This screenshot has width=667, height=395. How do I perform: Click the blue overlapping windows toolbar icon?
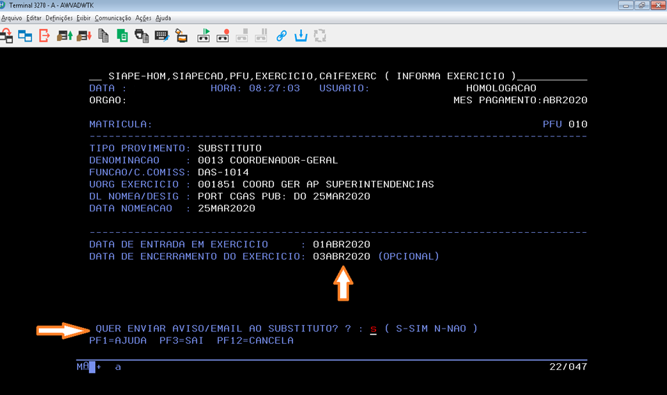[x=26, y=35]
